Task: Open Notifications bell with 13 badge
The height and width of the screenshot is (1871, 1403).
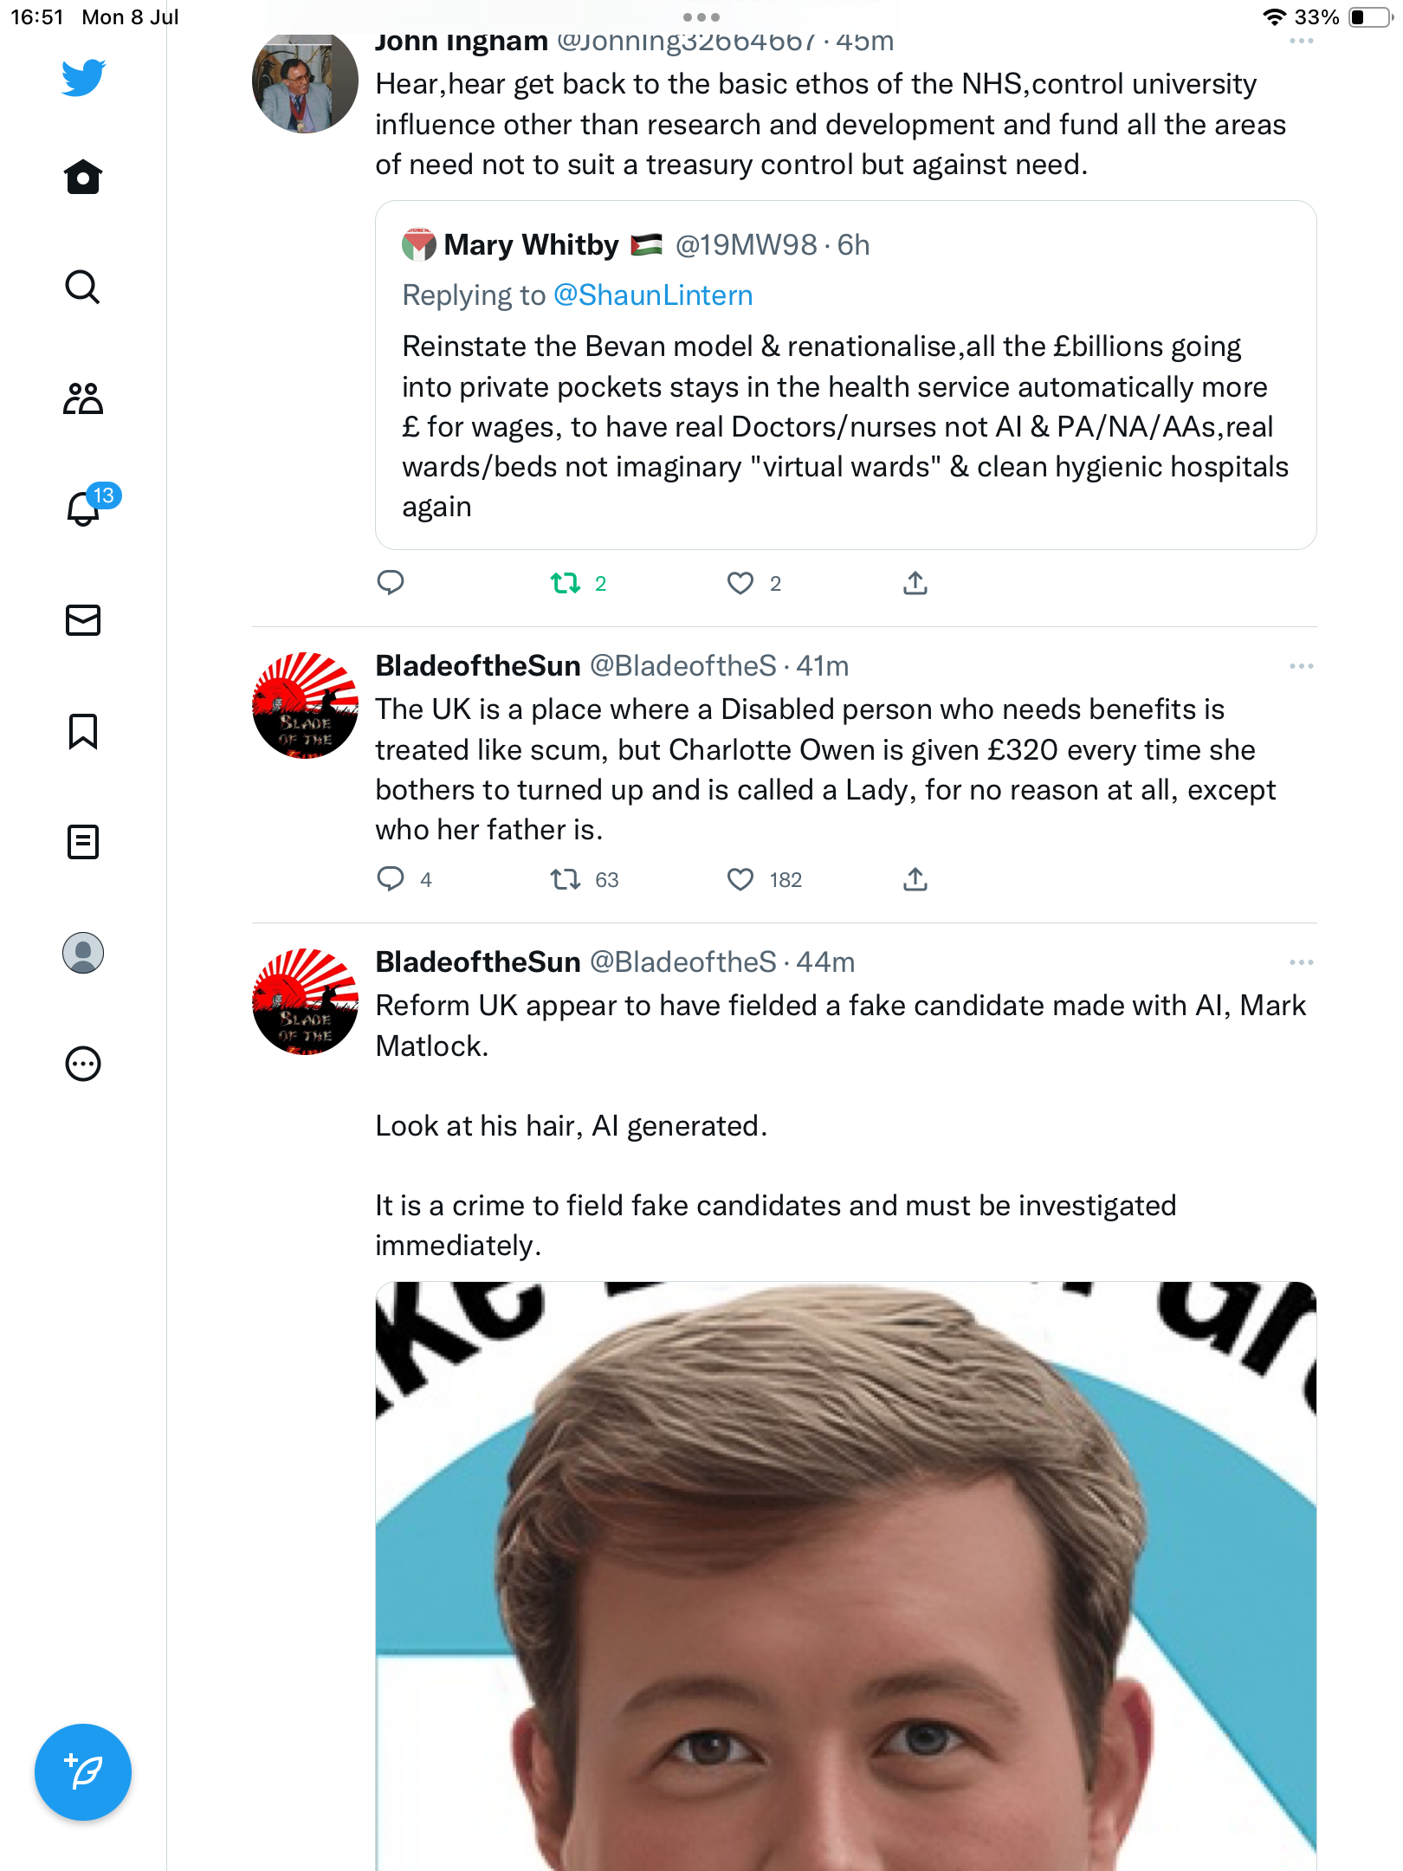Action: point(84,508)
